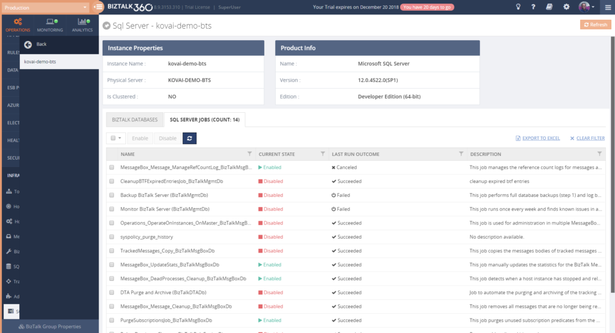Click Canceled outcome in first row

(x=344, y=167)
